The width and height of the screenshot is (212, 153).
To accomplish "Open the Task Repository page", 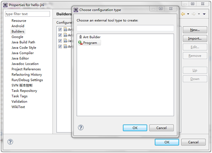I will (x=24, y=91).
